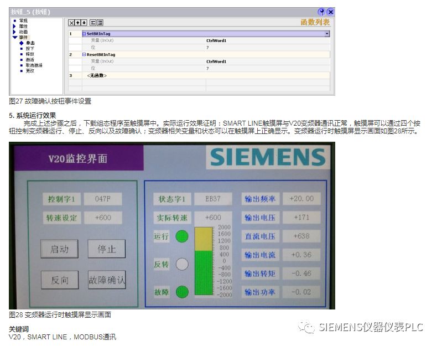Click the 停止 button on HMI screen
The image size is (437, 346).
[106, 249]
